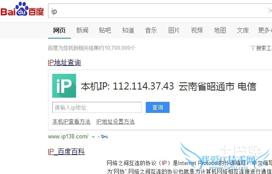Open the 地图 tab
Screen dimensions: 272x174
click(220, 30)
